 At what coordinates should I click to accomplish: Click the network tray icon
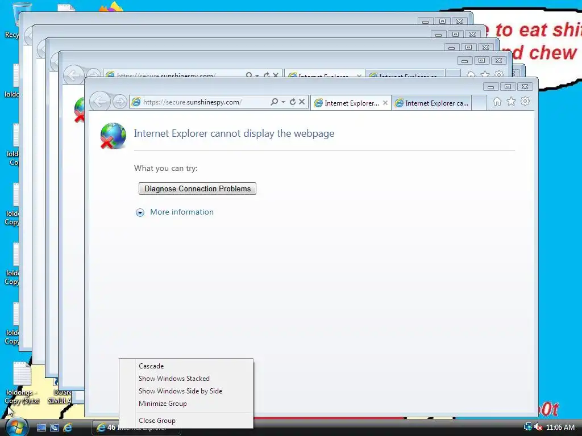click(527, 427)
